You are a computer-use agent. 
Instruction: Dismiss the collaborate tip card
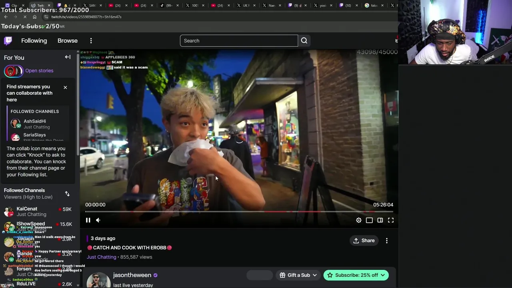(x=65, y=87)
